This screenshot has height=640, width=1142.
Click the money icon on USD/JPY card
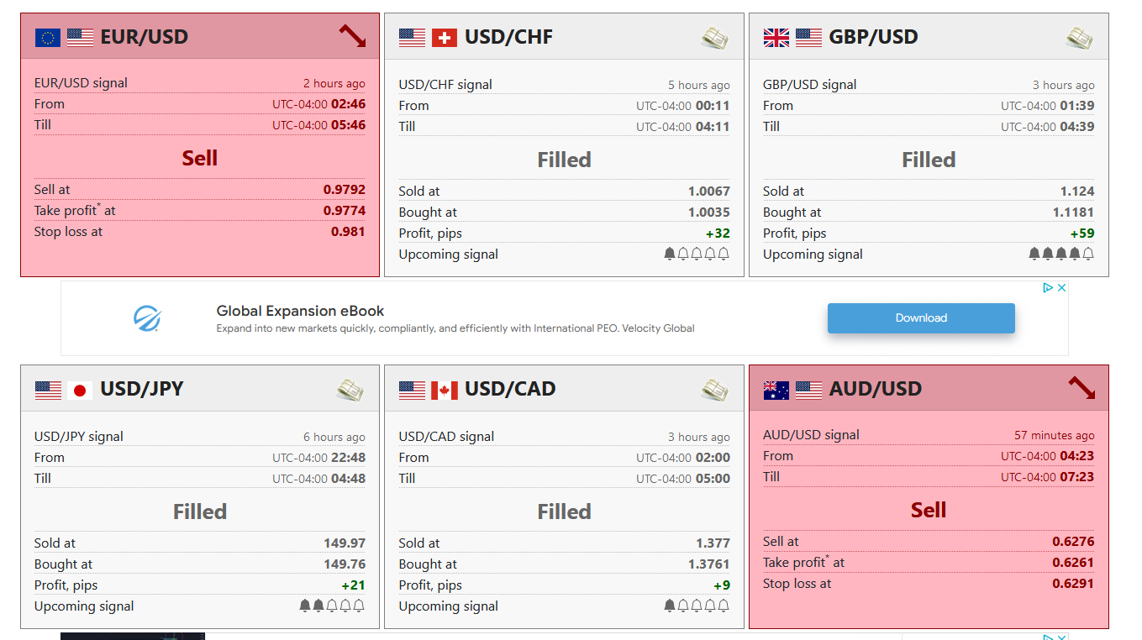[350, 390]
